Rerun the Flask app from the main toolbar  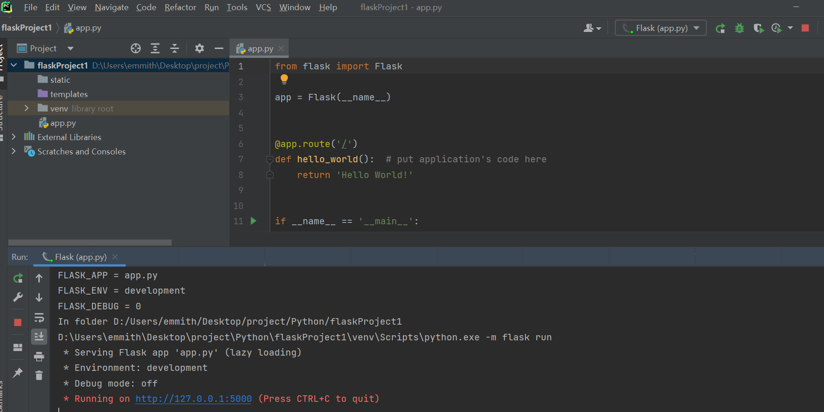click(720, 29)
